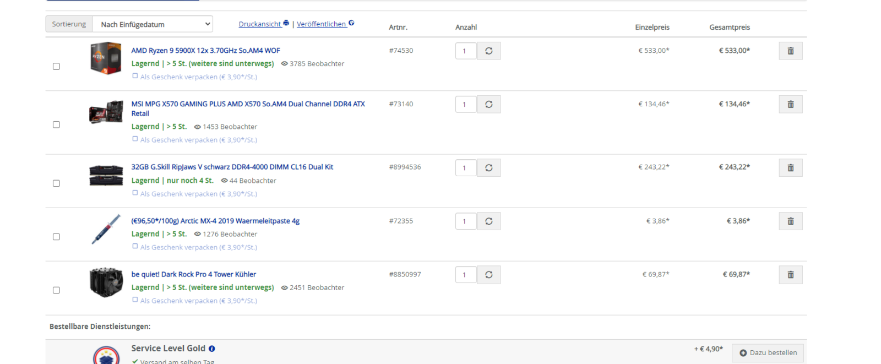Viewport: 881px width, 364px height.
Task: Click quantity field of AMD Ryzen 9 5900X
Action: [466, 51]
